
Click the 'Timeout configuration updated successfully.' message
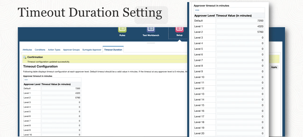click(48, 62)
